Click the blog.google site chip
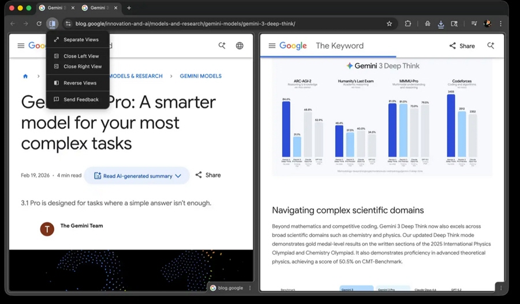 point(227,288)
